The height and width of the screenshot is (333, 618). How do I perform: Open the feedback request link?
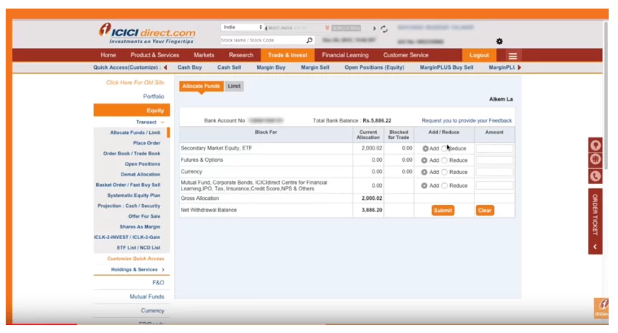[x=467, y=121]
